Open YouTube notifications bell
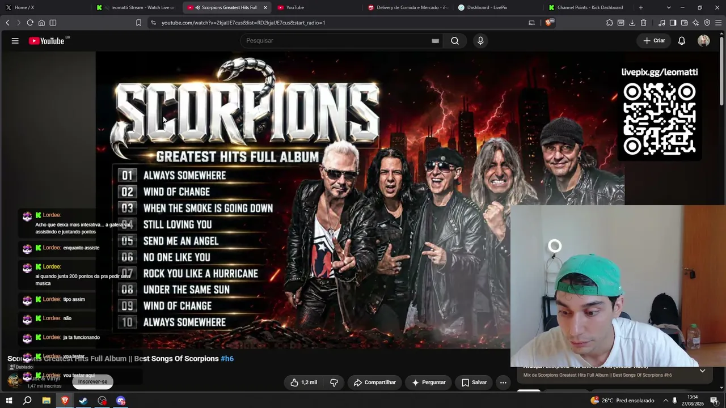Viewport: 726px width, 408px height. pos(682,41)
